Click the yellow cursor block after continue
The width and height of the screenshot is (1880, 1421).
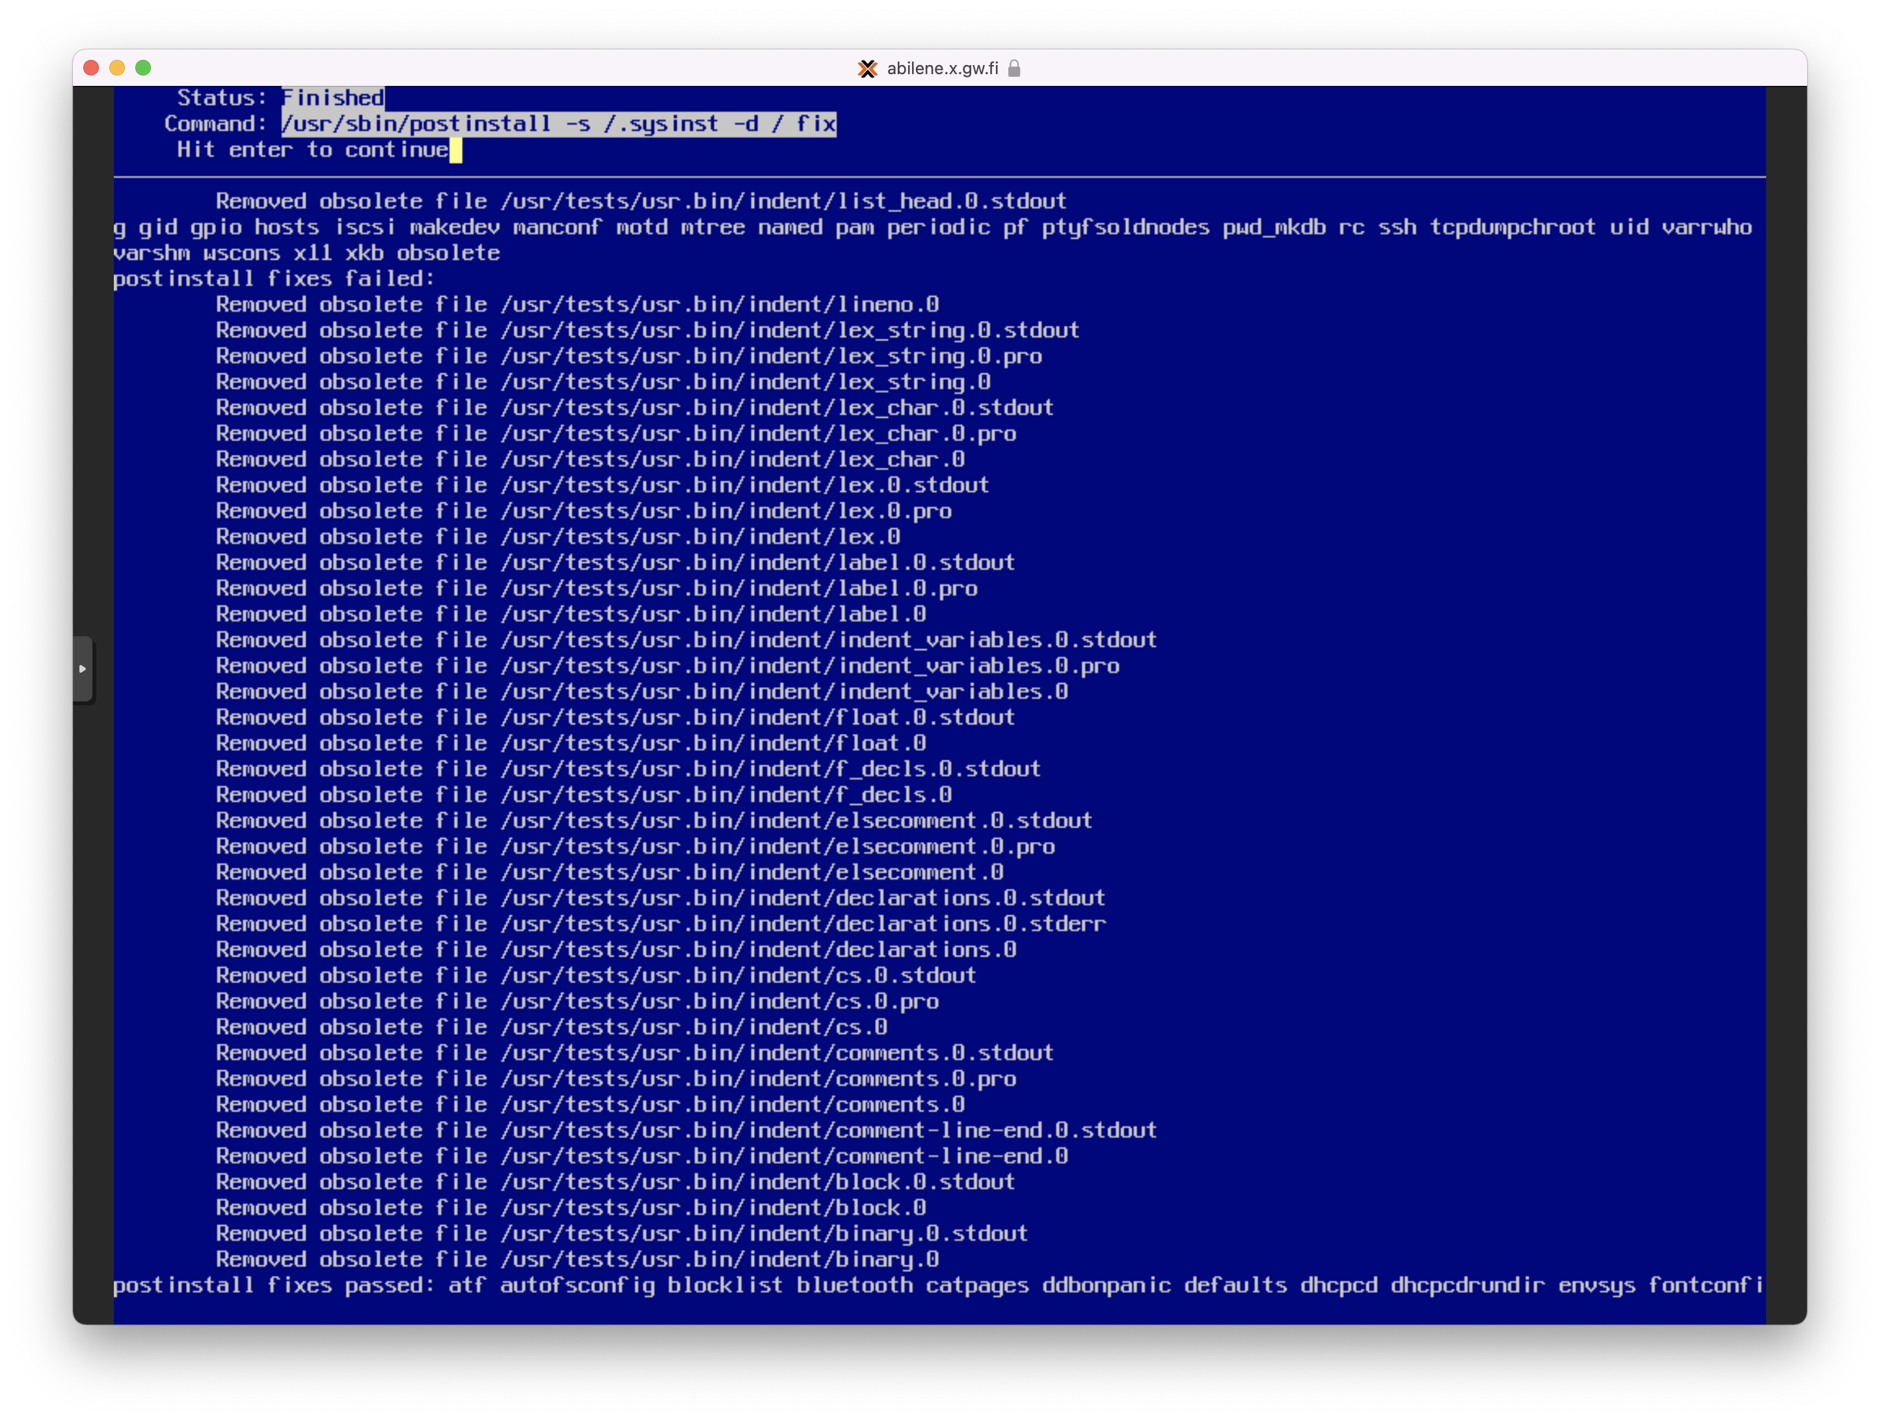455,150
